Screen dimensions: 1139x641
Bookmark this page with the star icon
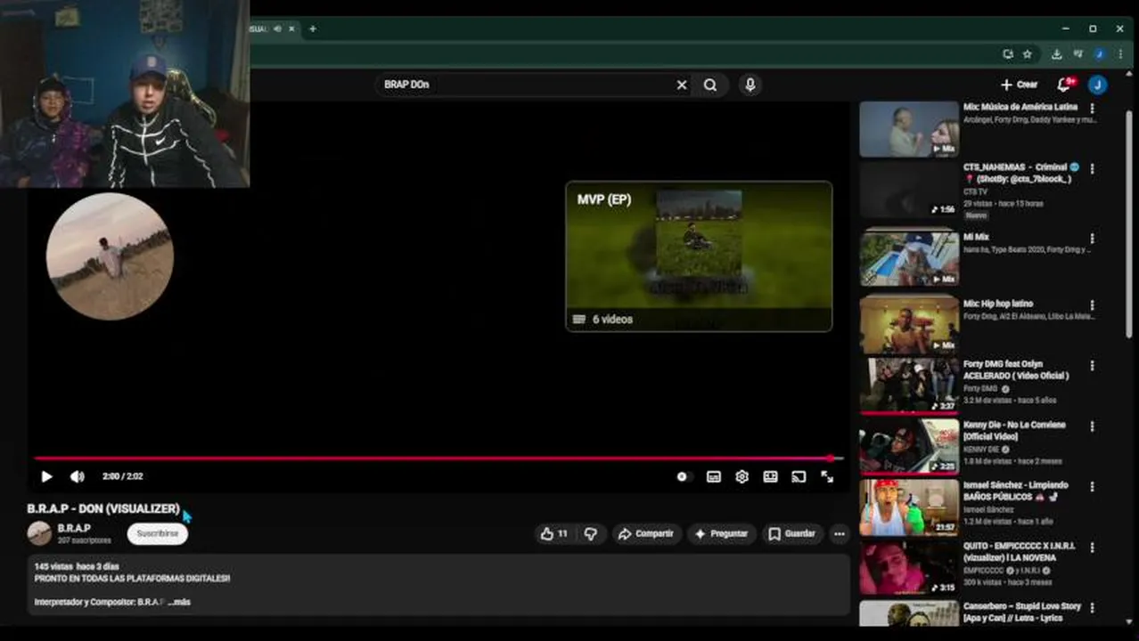[1028, 54]
